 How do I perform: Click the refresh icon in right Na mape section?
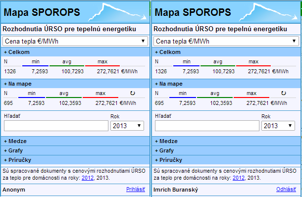[x=284, y=93]
